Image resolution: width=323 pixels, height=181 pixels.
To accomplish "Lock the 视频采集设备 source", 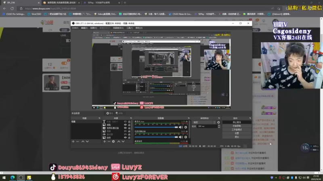I will 129,128.
